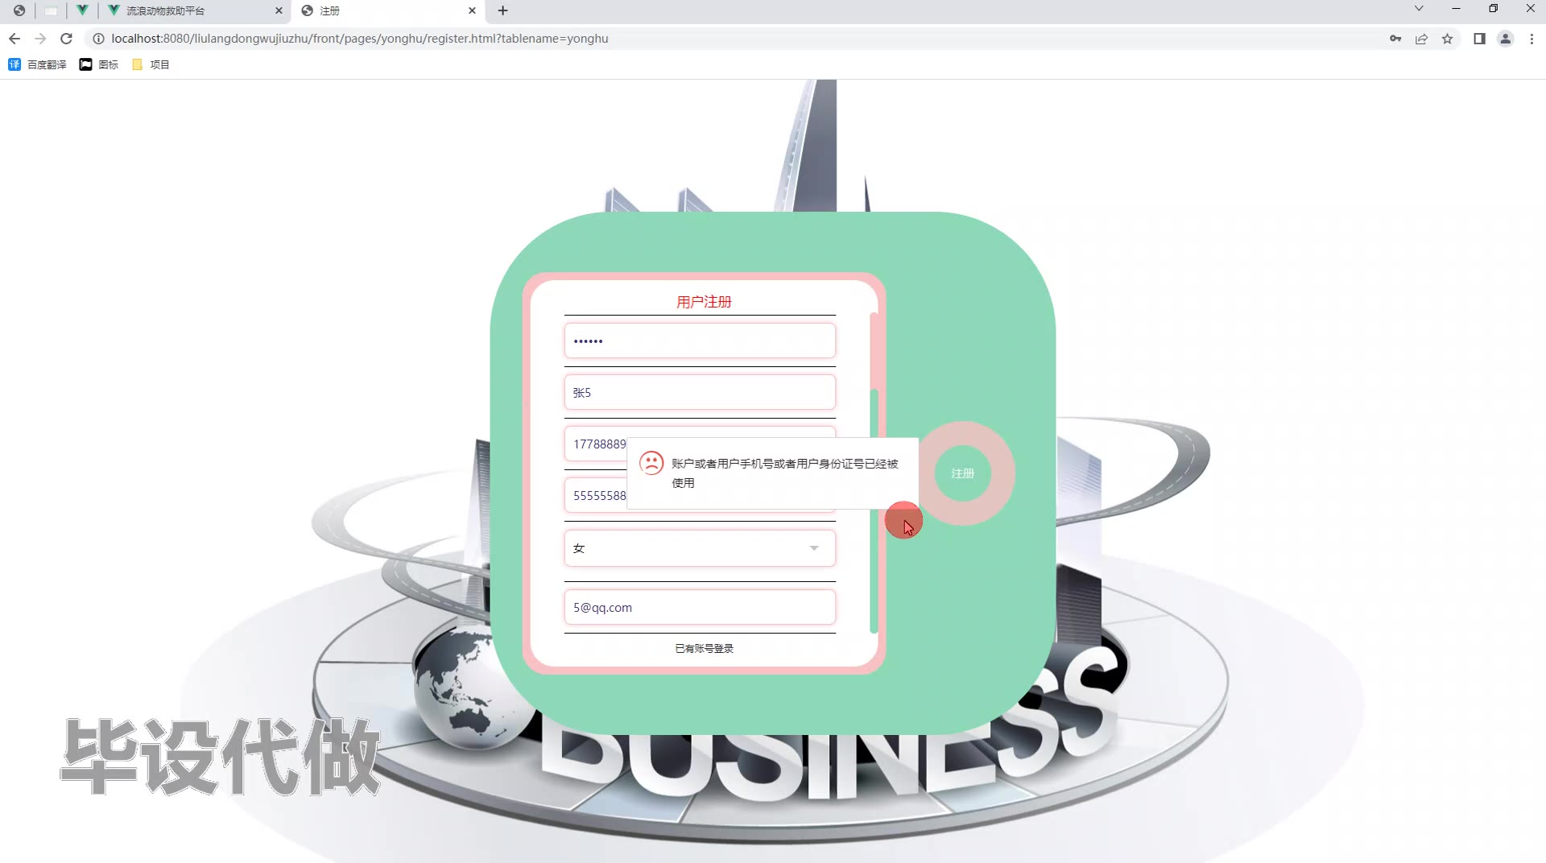Click the address bar URL
Image resolution: width=1546 pixels, height=863 pixels.
click(x=360, y=39)
